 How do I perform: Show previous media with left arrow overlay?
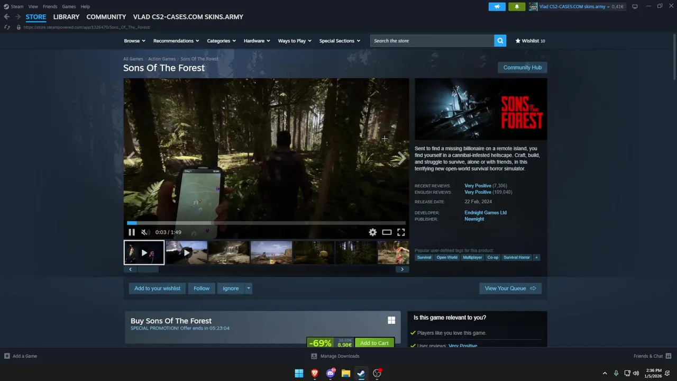click(x=131, y=157)
